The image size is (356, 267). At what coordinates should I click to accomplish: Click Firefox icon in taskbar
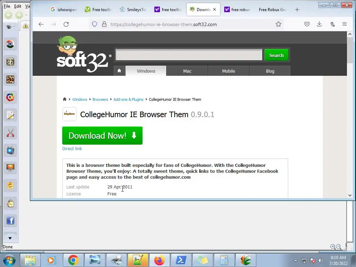[159, 260]
